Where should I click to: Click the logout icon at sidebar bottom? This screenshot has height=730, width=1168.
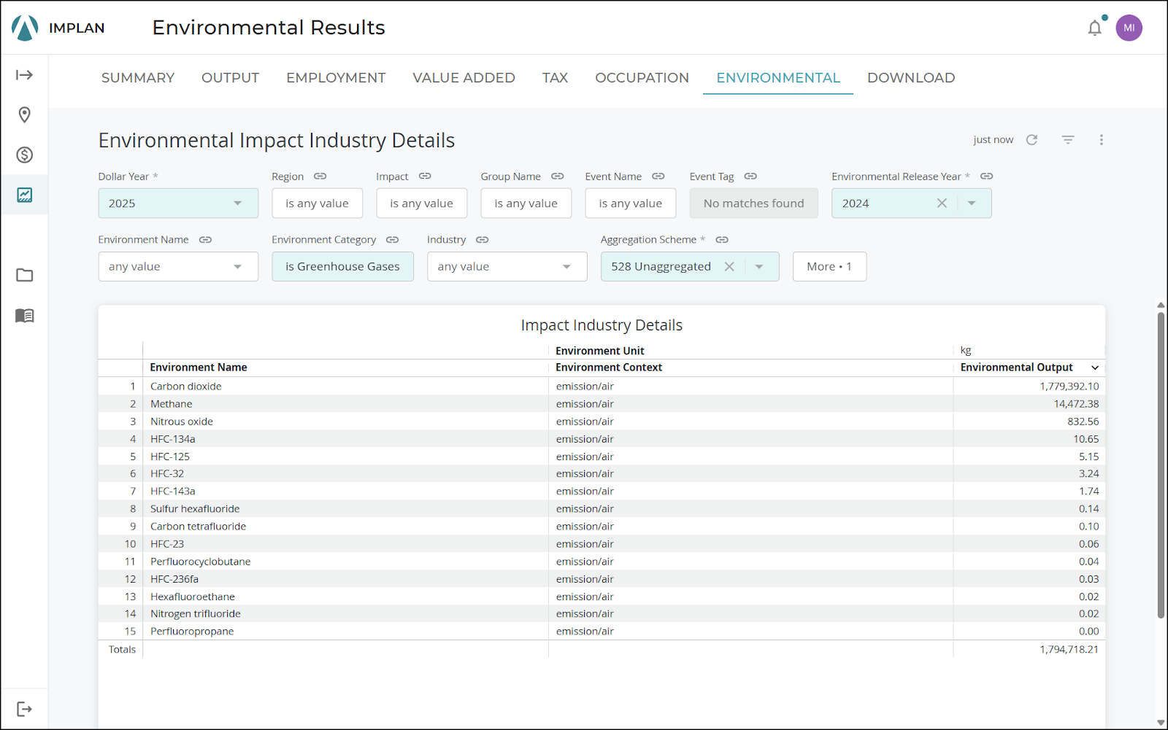coord(24,707)
